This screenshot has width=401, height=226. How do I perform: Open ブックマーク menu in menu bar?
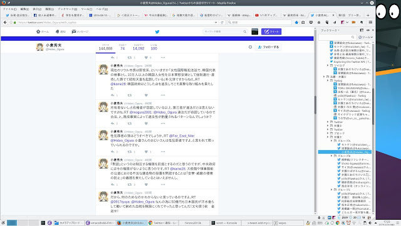coord(67,9)
